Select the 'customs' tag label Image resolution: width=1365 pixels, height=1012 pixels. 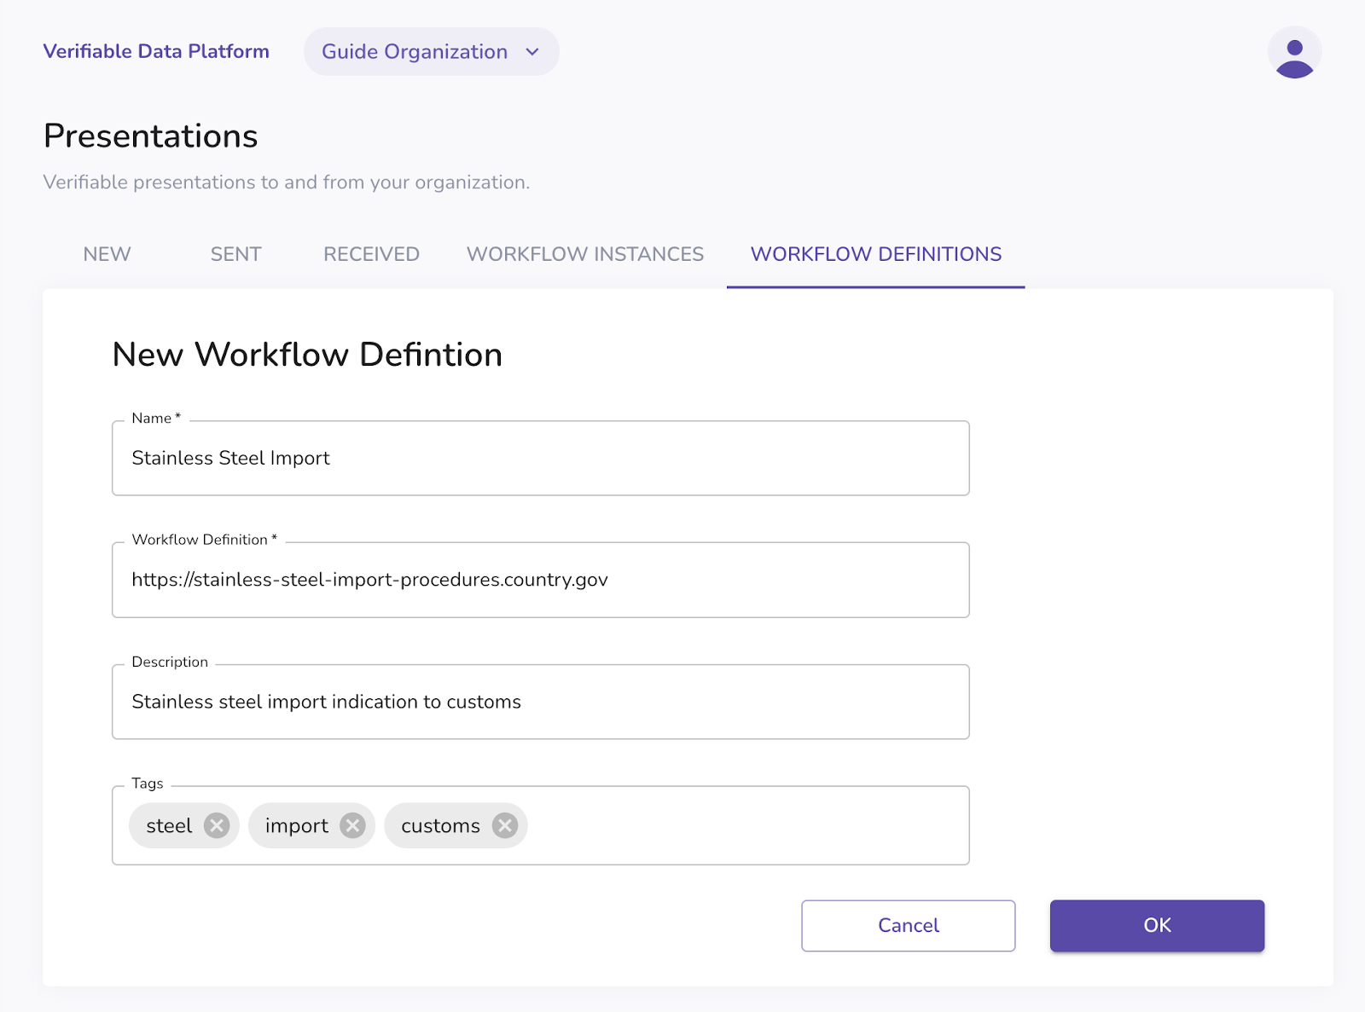point(440,825)
